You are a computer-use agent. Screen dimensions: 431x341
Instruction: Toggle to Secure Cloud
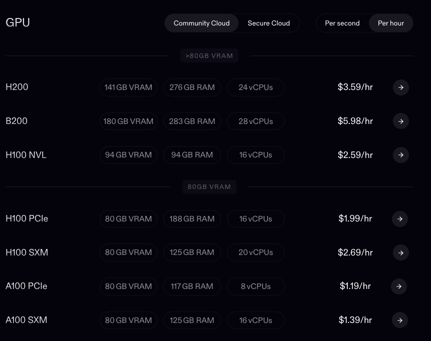[269, 23]
